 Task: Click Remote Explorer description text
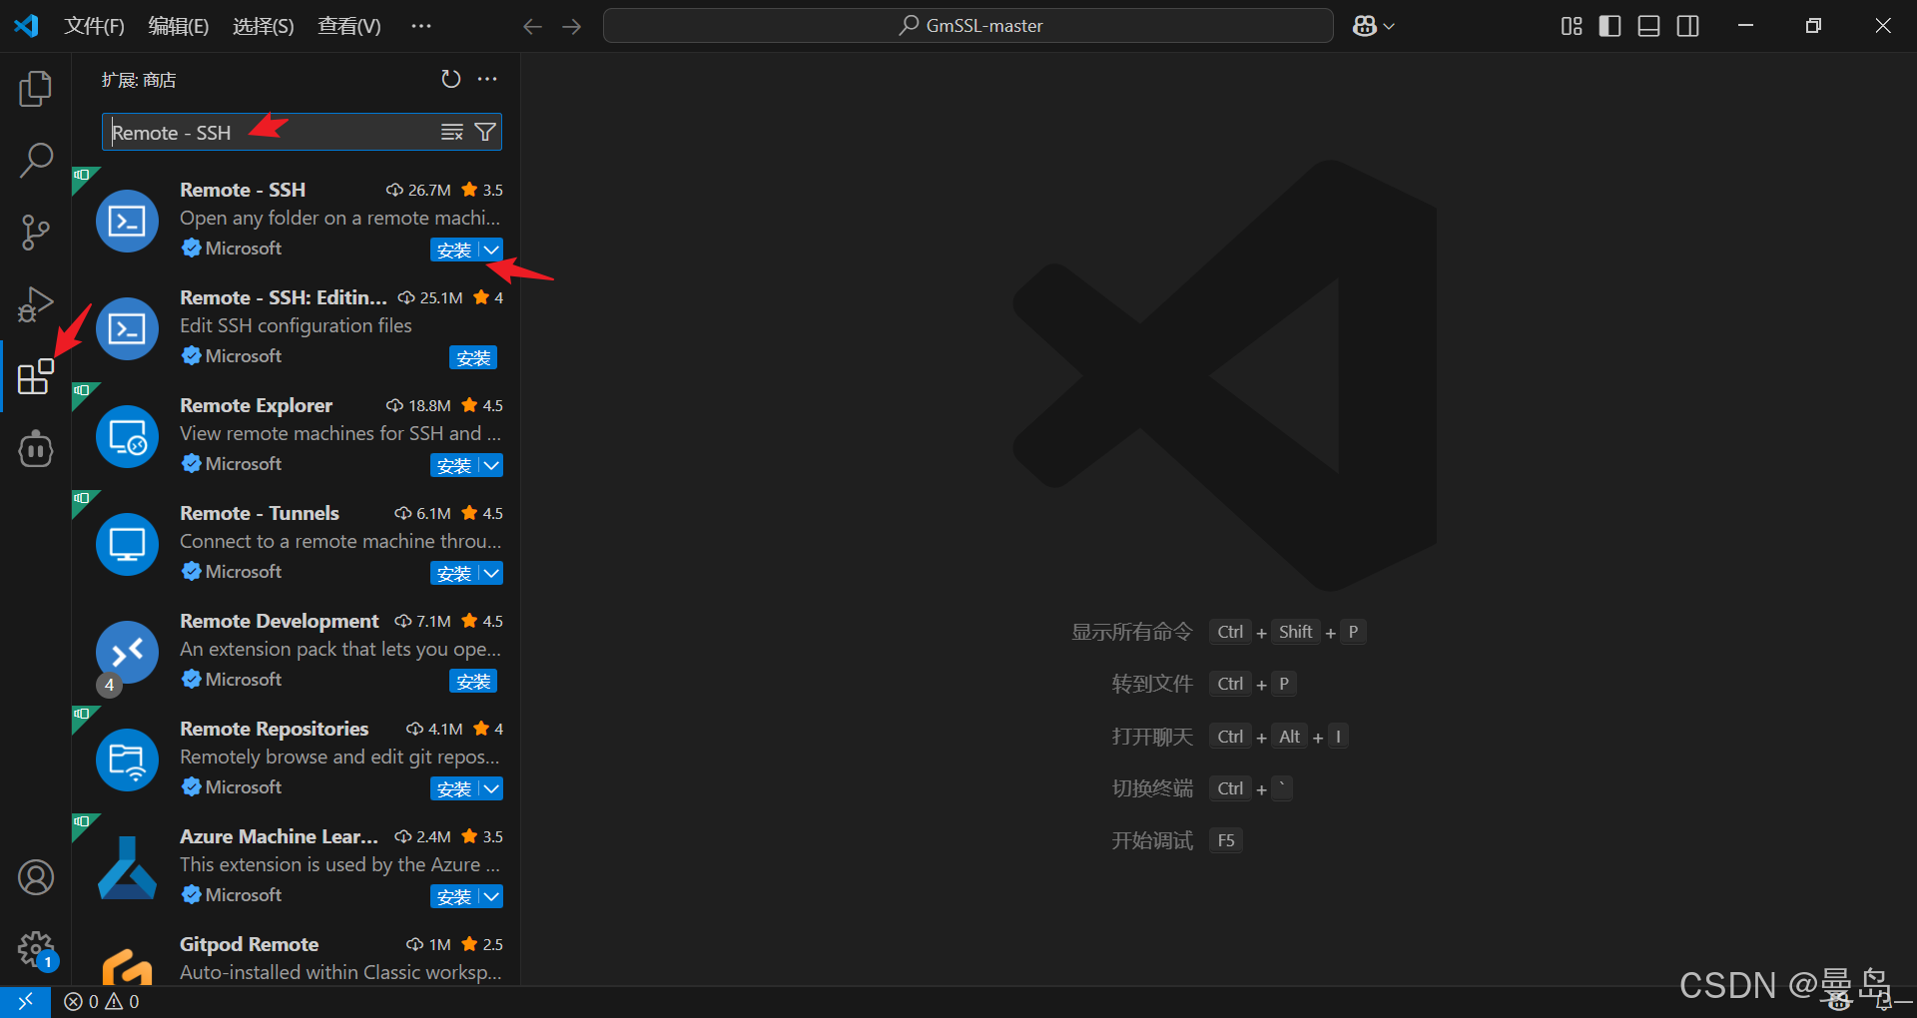click(340, 433)
